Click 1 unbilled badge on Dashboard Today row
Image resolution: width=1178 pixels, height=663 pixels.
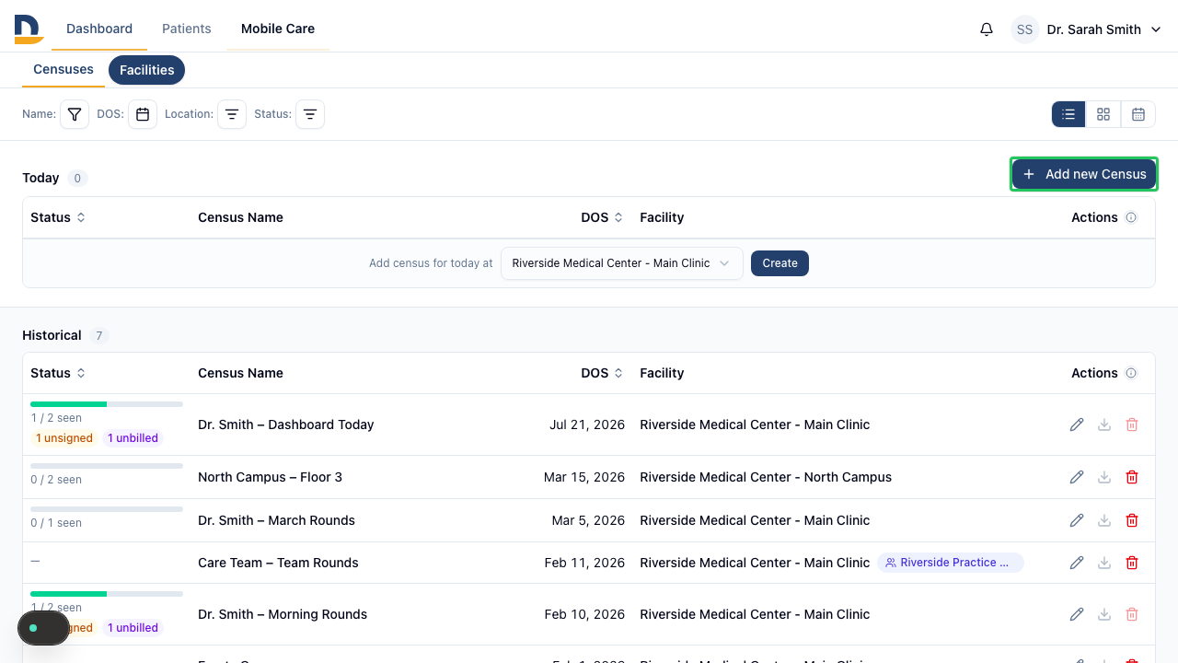tap(133, 438)
